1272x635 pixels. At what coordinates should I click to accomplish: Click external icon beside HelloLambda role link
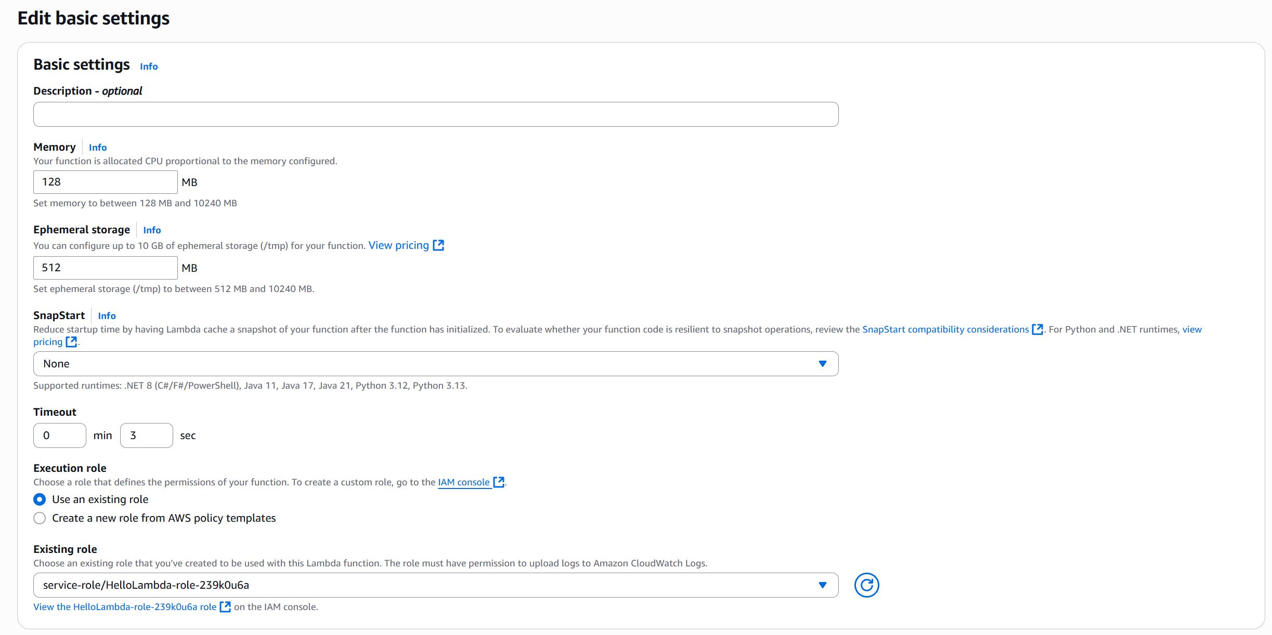225,607
